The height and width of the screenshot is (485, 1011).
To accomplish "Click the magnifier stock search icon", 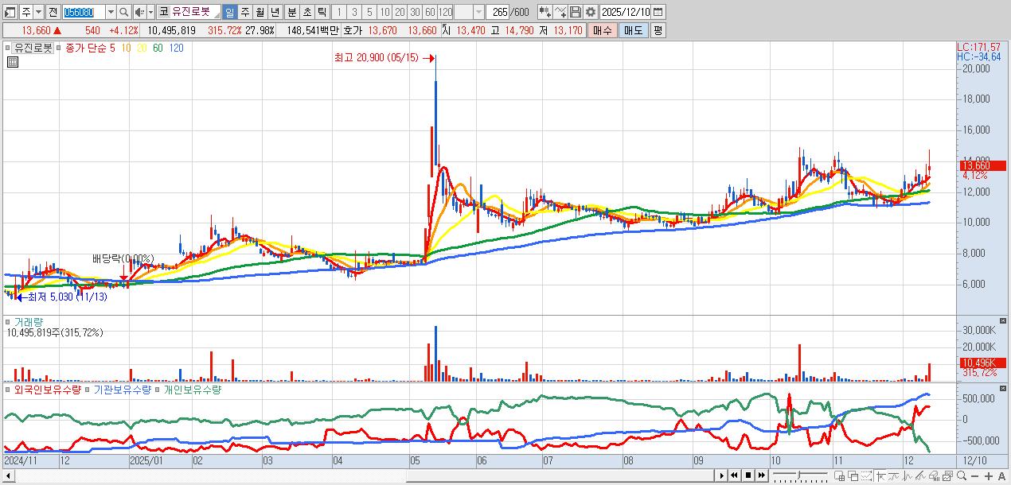I will point(124,12).
